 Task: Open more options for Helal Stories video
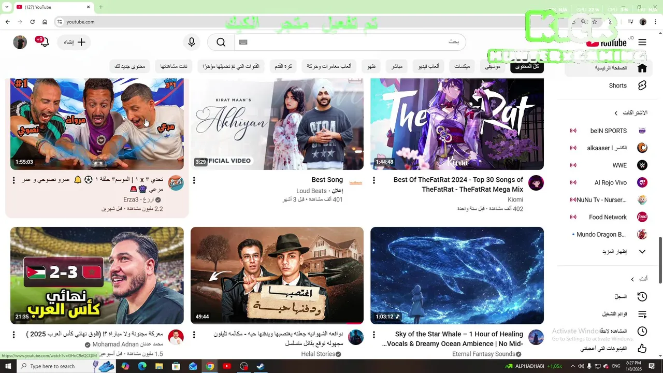(194, 335)
